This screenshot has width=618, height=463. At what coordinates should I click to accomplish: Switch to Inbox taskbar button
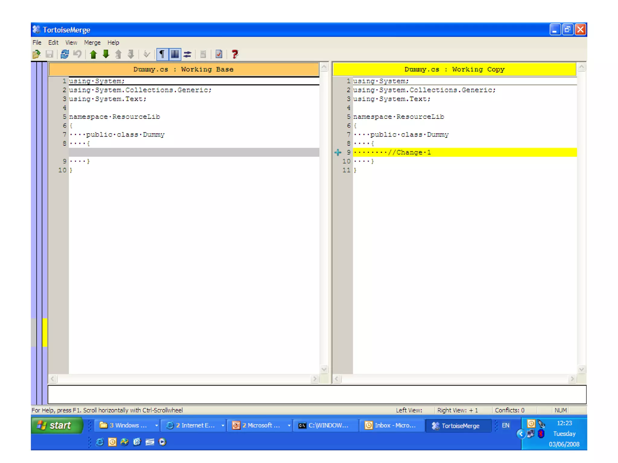391,425
